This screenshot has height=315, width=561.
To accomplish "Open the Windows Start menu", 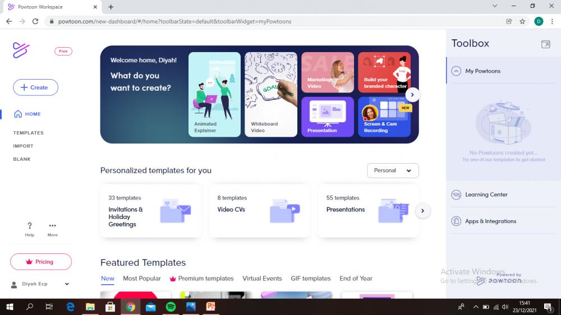I will [10, 307].
